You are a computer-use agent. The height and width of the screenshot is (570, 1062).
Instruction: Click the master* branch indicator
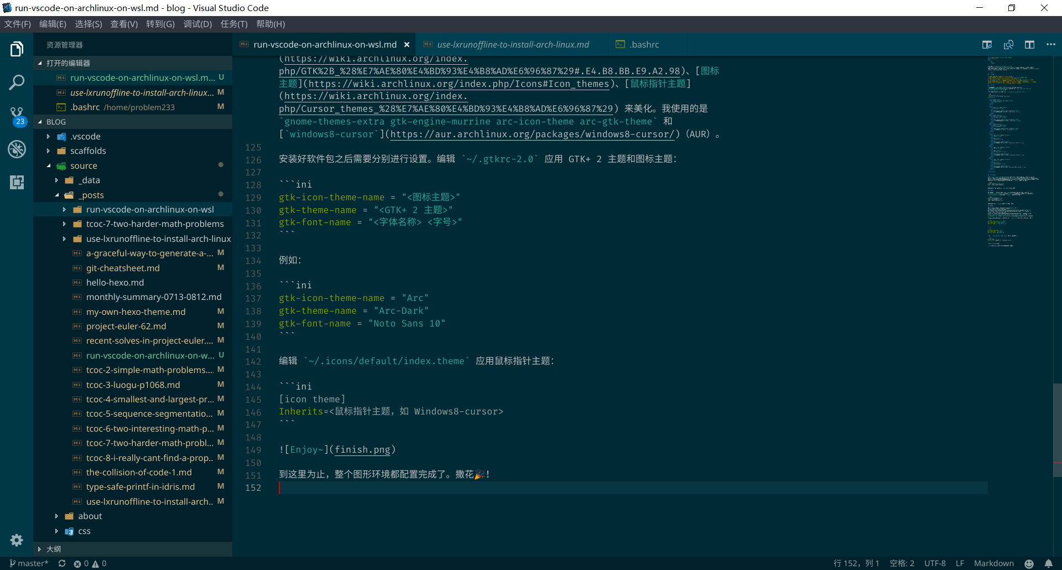pyautogui.click(x=29, y=563)
